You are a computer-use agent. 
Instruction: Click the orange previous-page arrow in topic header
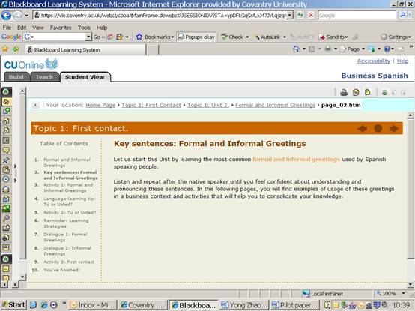point(363,129)
